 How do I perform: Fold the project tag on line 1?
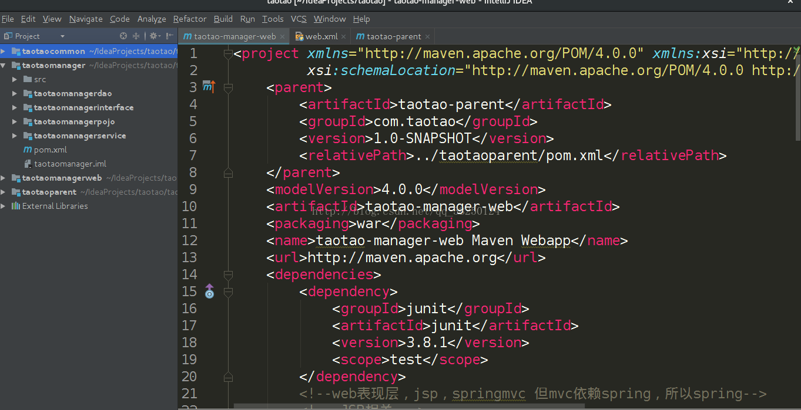click(228, 54)
